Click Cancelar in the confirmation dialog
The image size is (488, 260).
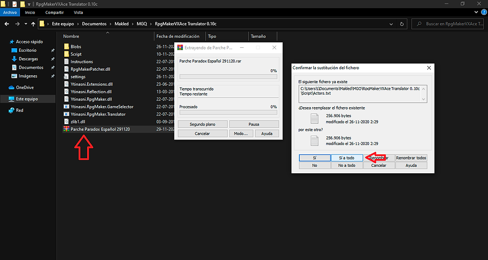pyautogui.click(x=379, y=165)
